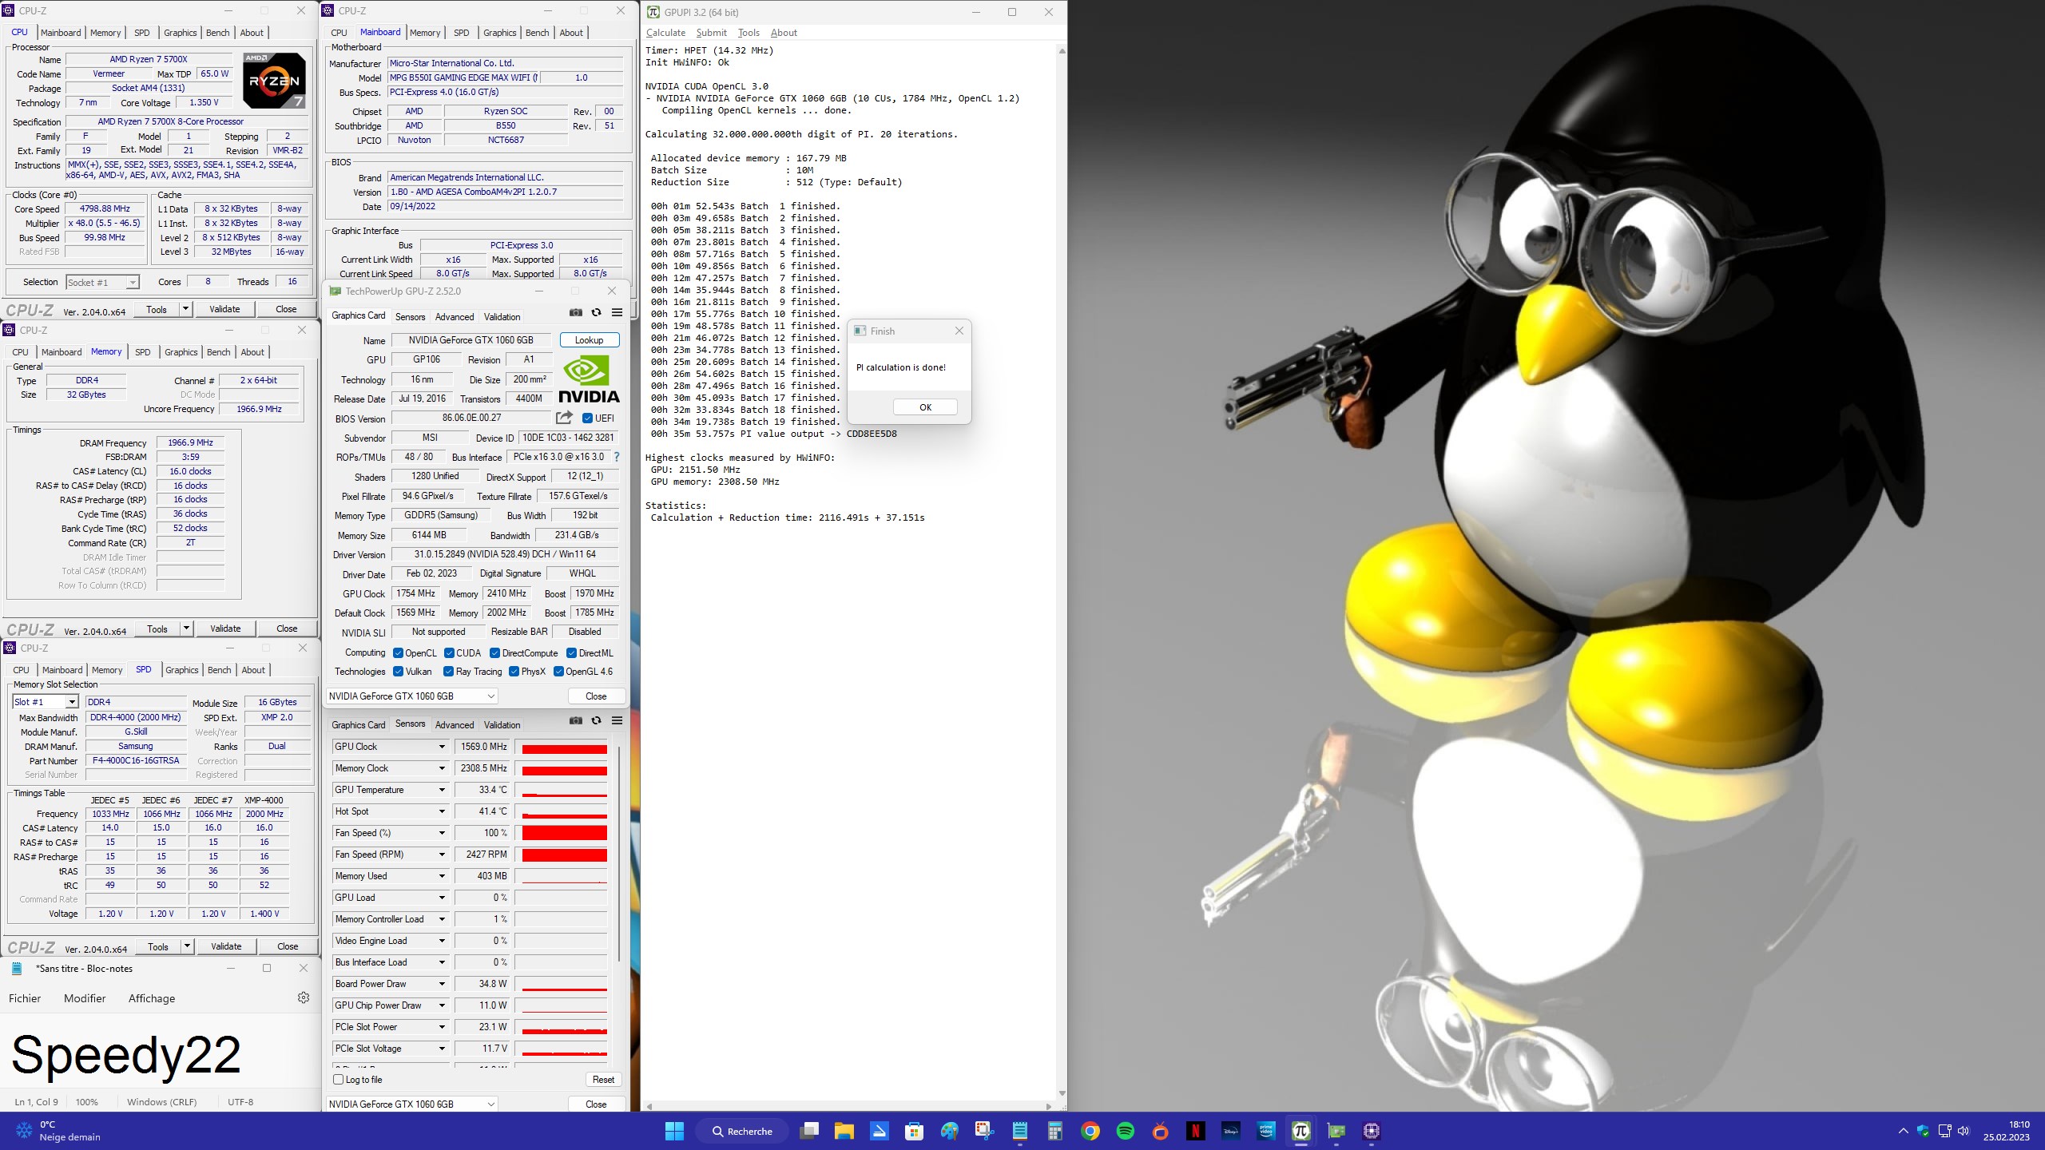Screen dimensions: 2045x1150
Task: Click refresh icon in GPU-Z Graphics Card window
Action: [x=596, y=313]
